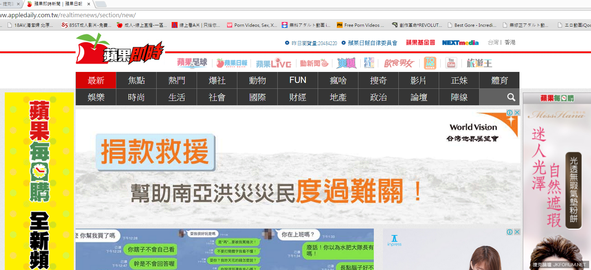This screenshot has width=591, height=270.
Task: Open a new browser tab
Action: tap(101, 4)
